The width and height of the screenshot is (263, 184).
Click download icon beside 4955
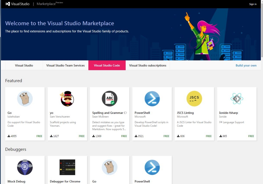pos(9,136)
